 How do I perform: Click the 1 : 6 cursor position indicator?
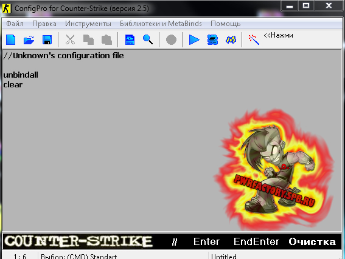[20, 256]
